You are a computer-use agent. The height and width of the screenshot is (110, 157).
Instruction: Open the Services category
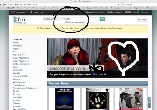(x=16, y=94)
